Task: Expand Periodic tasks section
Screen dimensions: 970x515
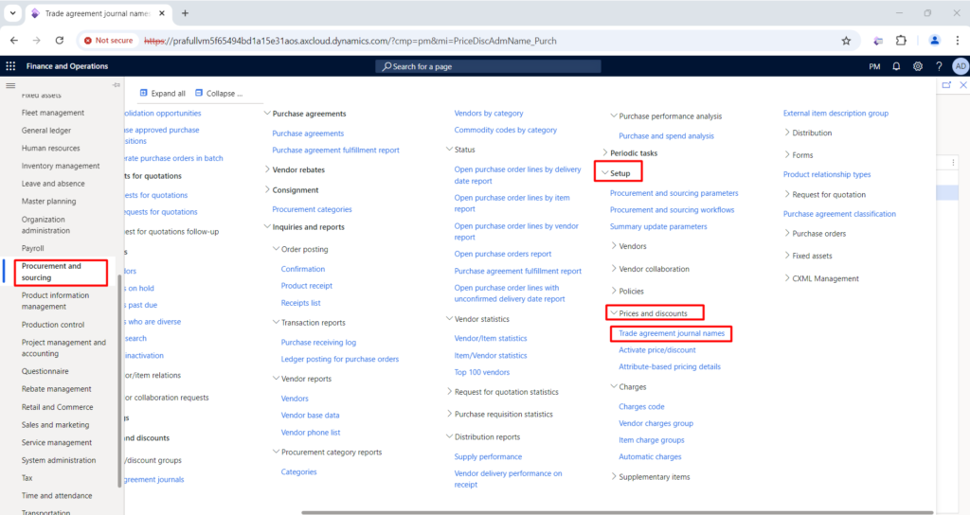Action: click(605, 152)
